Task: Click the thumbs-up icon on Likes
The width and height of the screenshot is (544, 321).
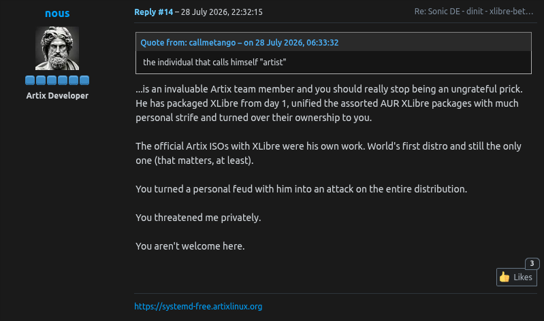Action: (505, 277)
